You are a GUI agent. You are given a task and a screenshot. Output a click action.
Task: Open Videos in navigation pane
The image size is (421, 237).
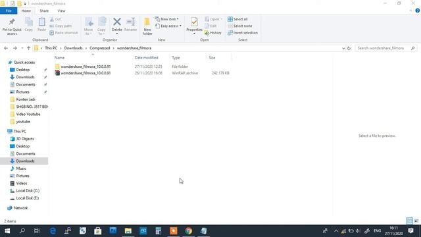(x=22, y=183)
